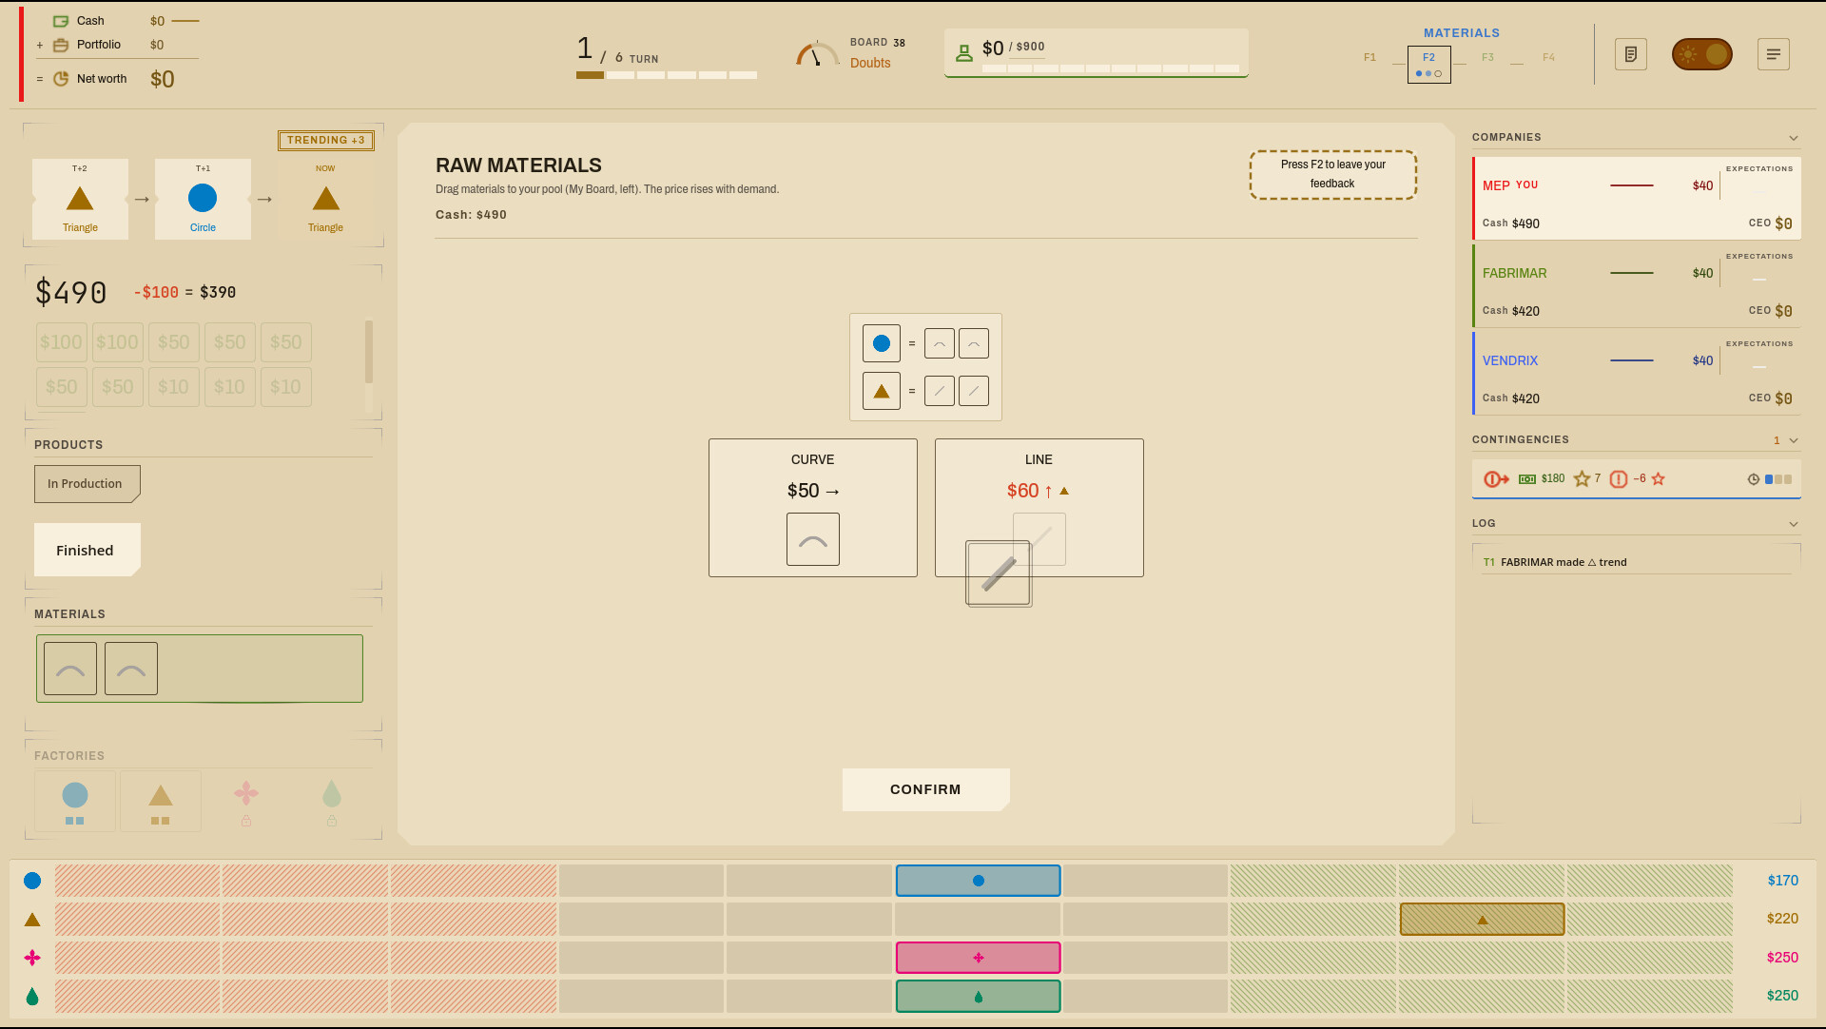This screenshot has width=1826, height=1029.
Task: Click the green droplet market slot marker
Action: point(978,997)
